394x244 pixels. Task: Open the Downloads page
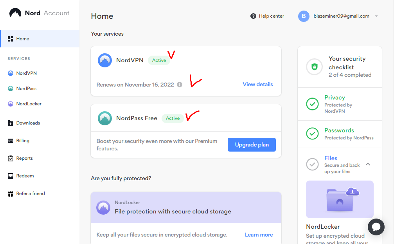click(28, 123)
